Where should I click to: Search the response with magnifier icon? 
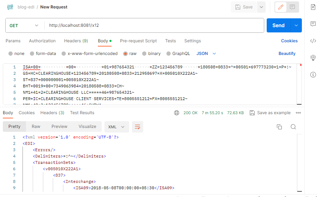[293, 127]
